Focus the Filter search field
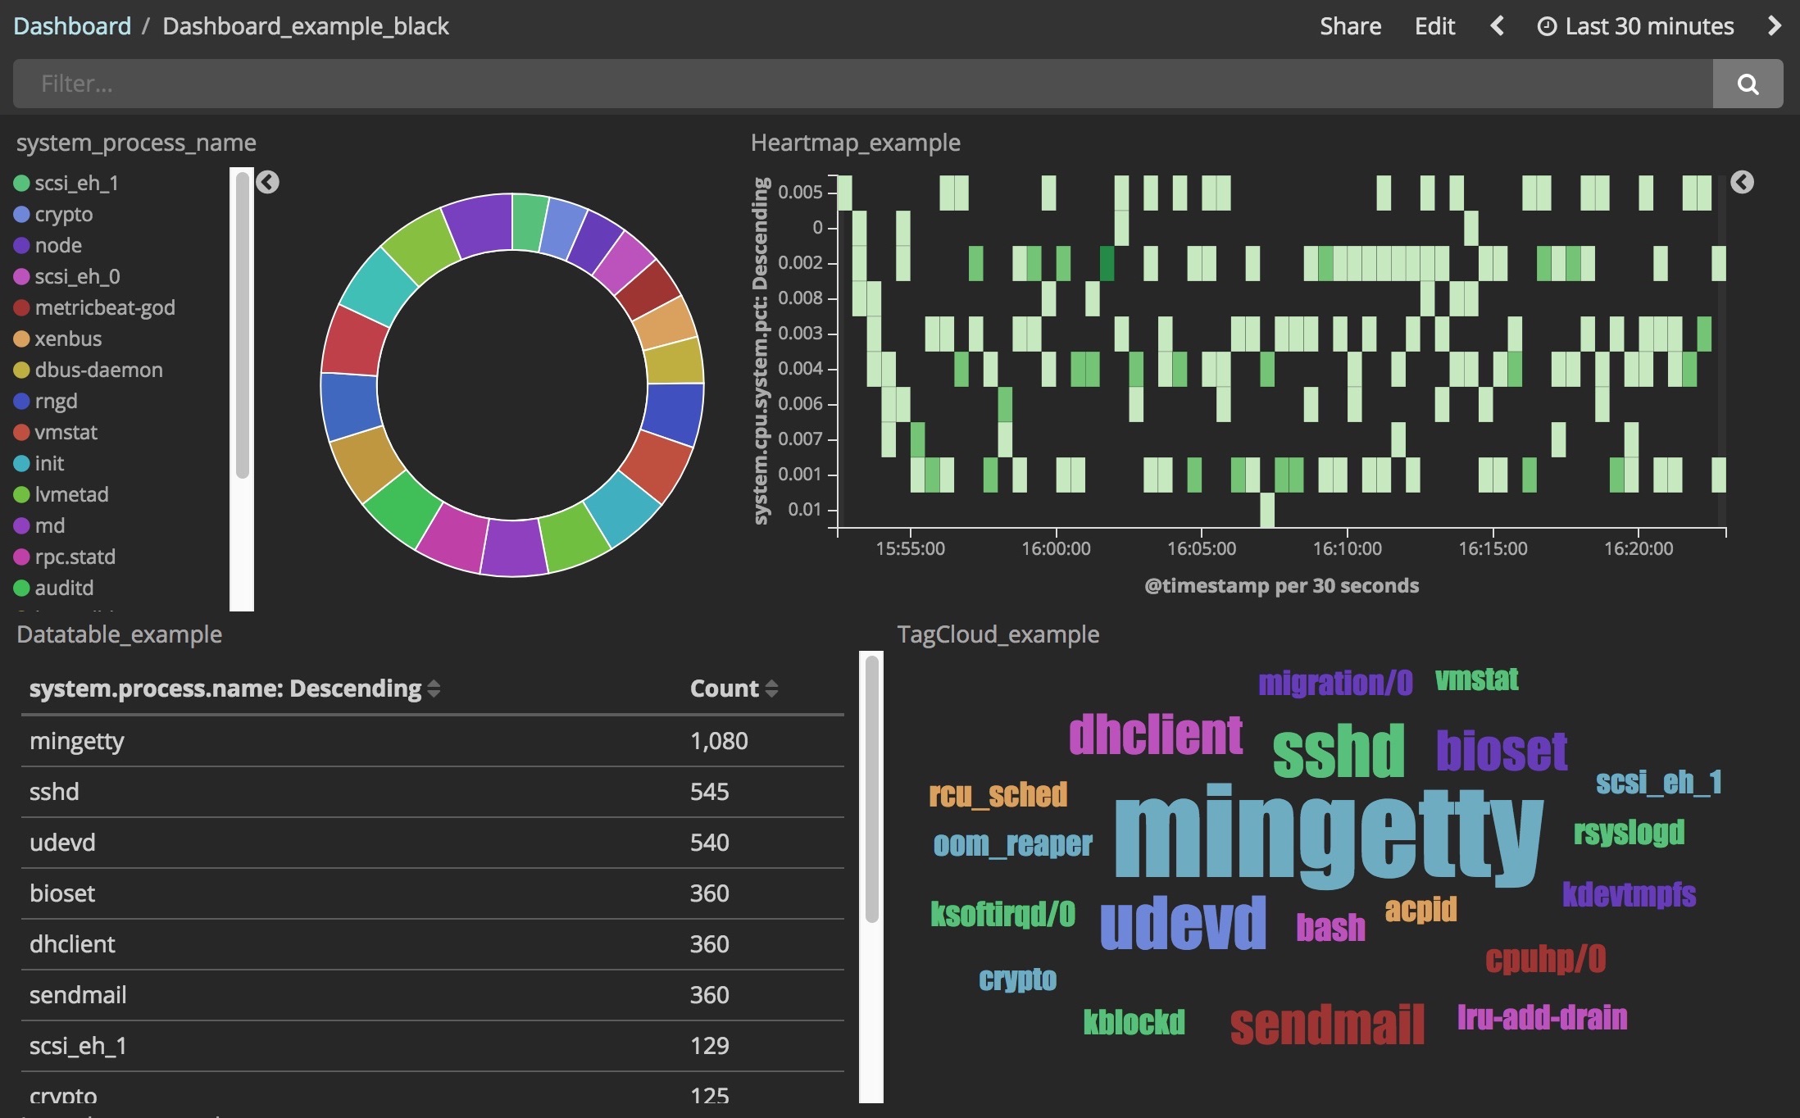The height and width of the screenshot is (1118, 1800). 862,84
